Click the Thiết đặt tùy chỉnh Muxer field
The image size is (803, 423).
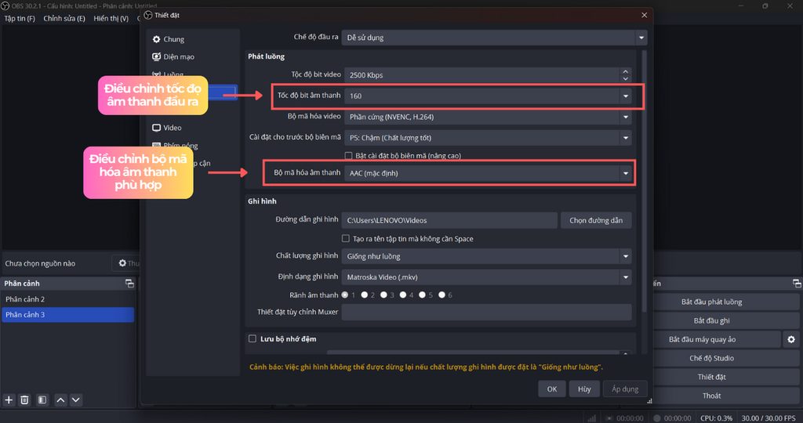pyautogui.click(x=486, y=312)
